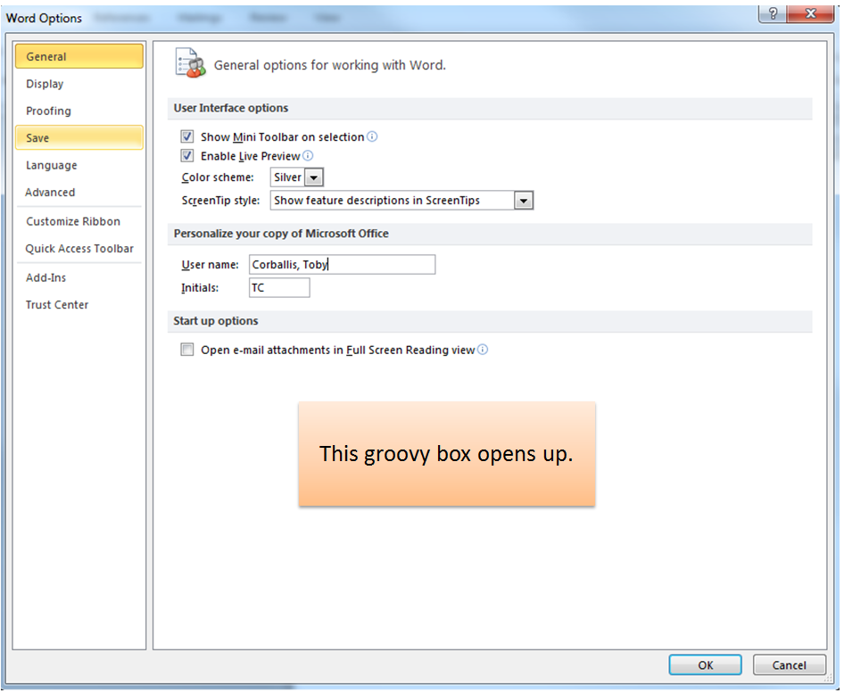Open Quick Access Toolbar settings
844x693 pixels.
79,249
